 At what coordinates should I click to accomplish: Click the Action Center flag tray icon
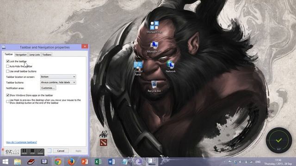[x=230, y=162]
